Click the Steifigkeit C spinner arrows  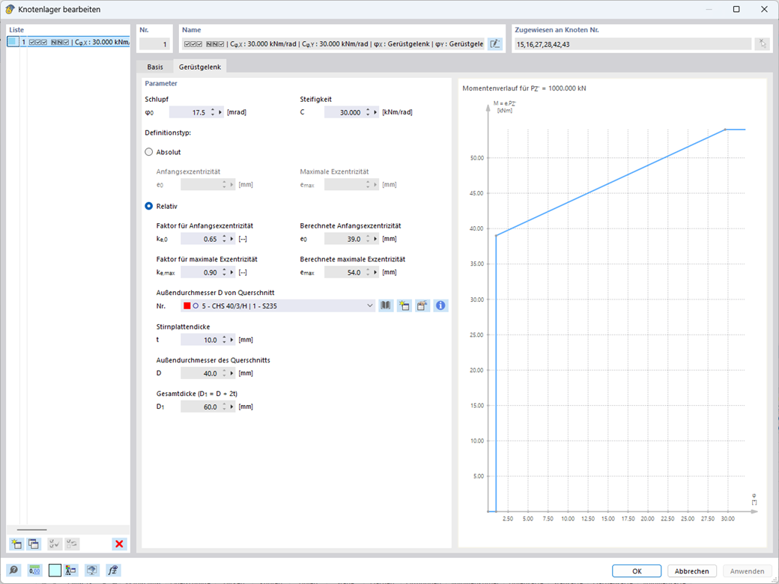368,113
